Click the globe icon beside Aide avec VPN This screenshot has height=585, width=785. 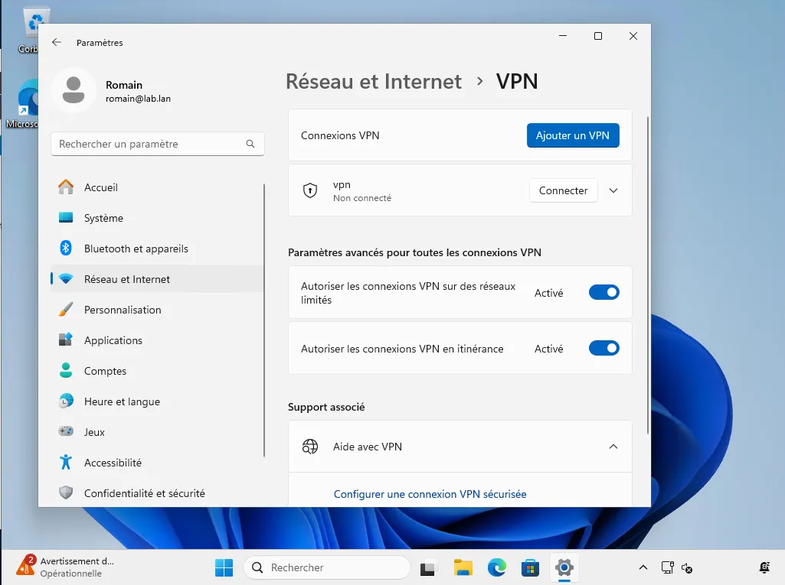coord(310,447)
